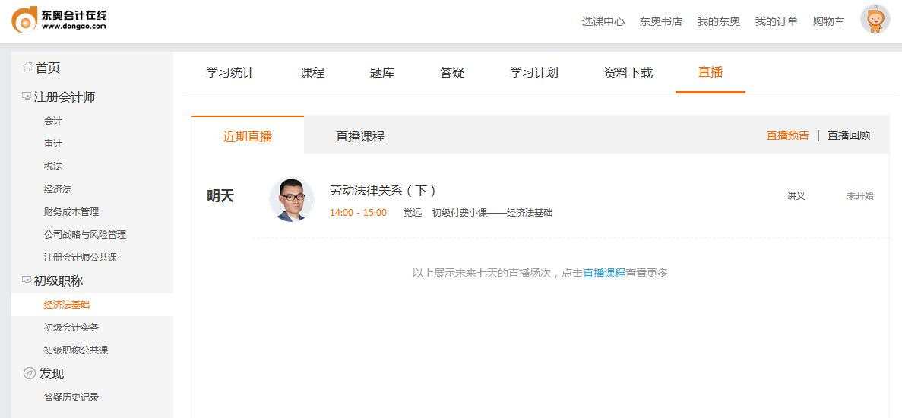Switch to the 直播课程 tab
Screen dimensions: 902x418
pyautogui.click(x=360, y=137)
